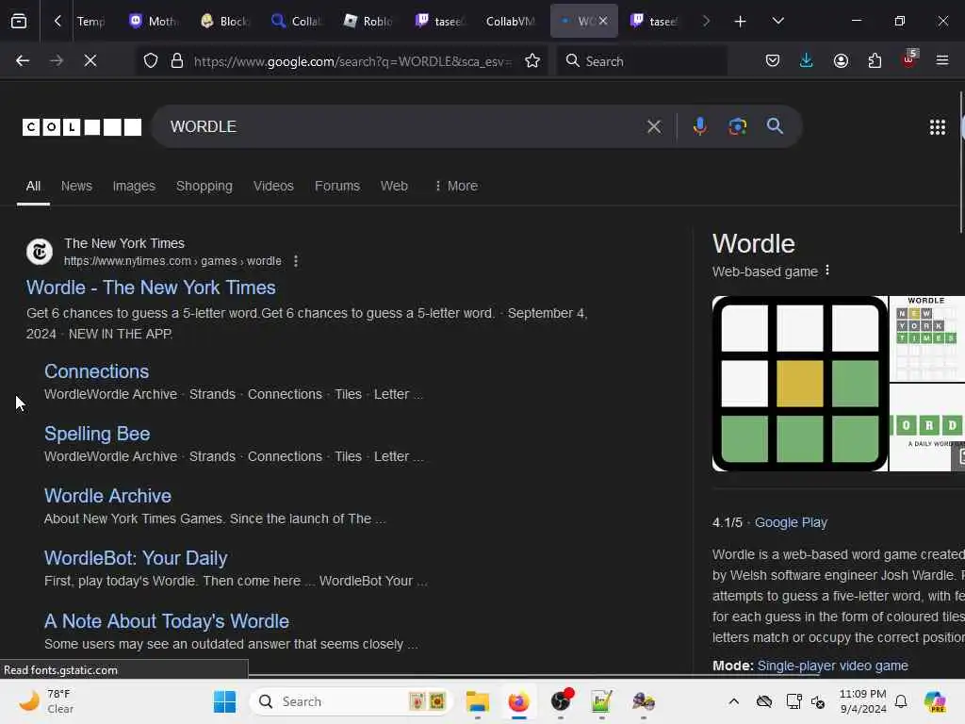Go back to the previous page
The image size is (965, 724).
[23, 61]
